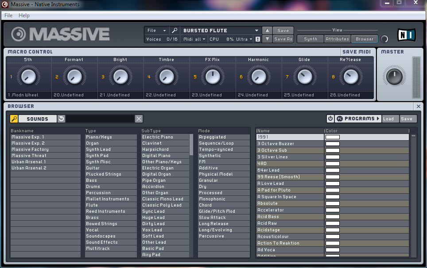Image resolution: width=427 pixels, height=268 pixels.
Task: Click the 1.Modn Wheel assignment label
Action: 23,95
